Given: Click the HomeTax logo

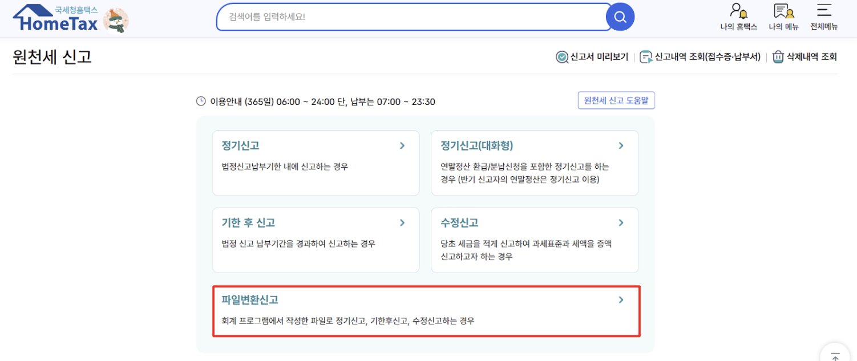Looking at the screenshot, I should [x=54, y=19].
